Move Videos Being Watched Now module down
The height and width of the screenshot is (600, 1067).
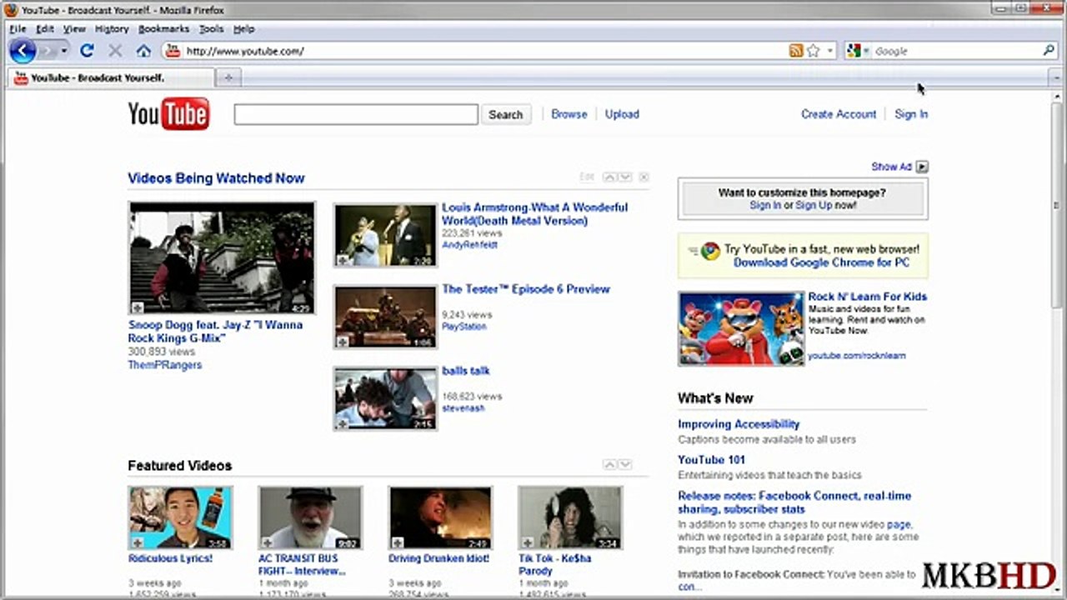pyautogui.click(x=625, y=177)
